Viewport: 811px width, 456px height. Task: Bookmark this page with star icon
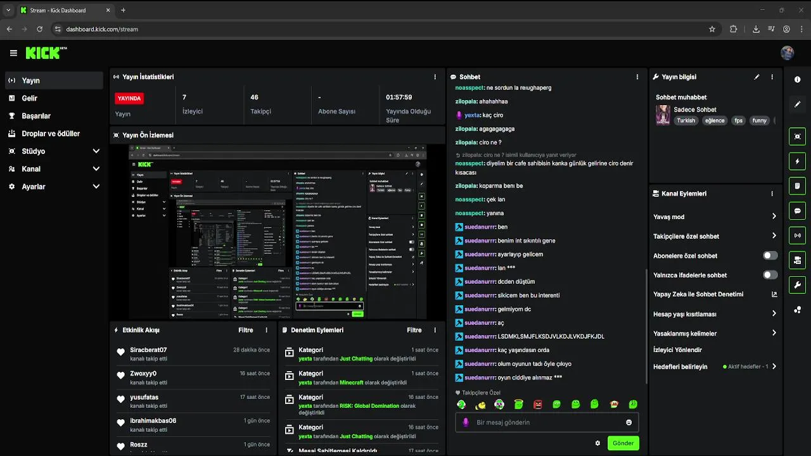click(712, 29)
